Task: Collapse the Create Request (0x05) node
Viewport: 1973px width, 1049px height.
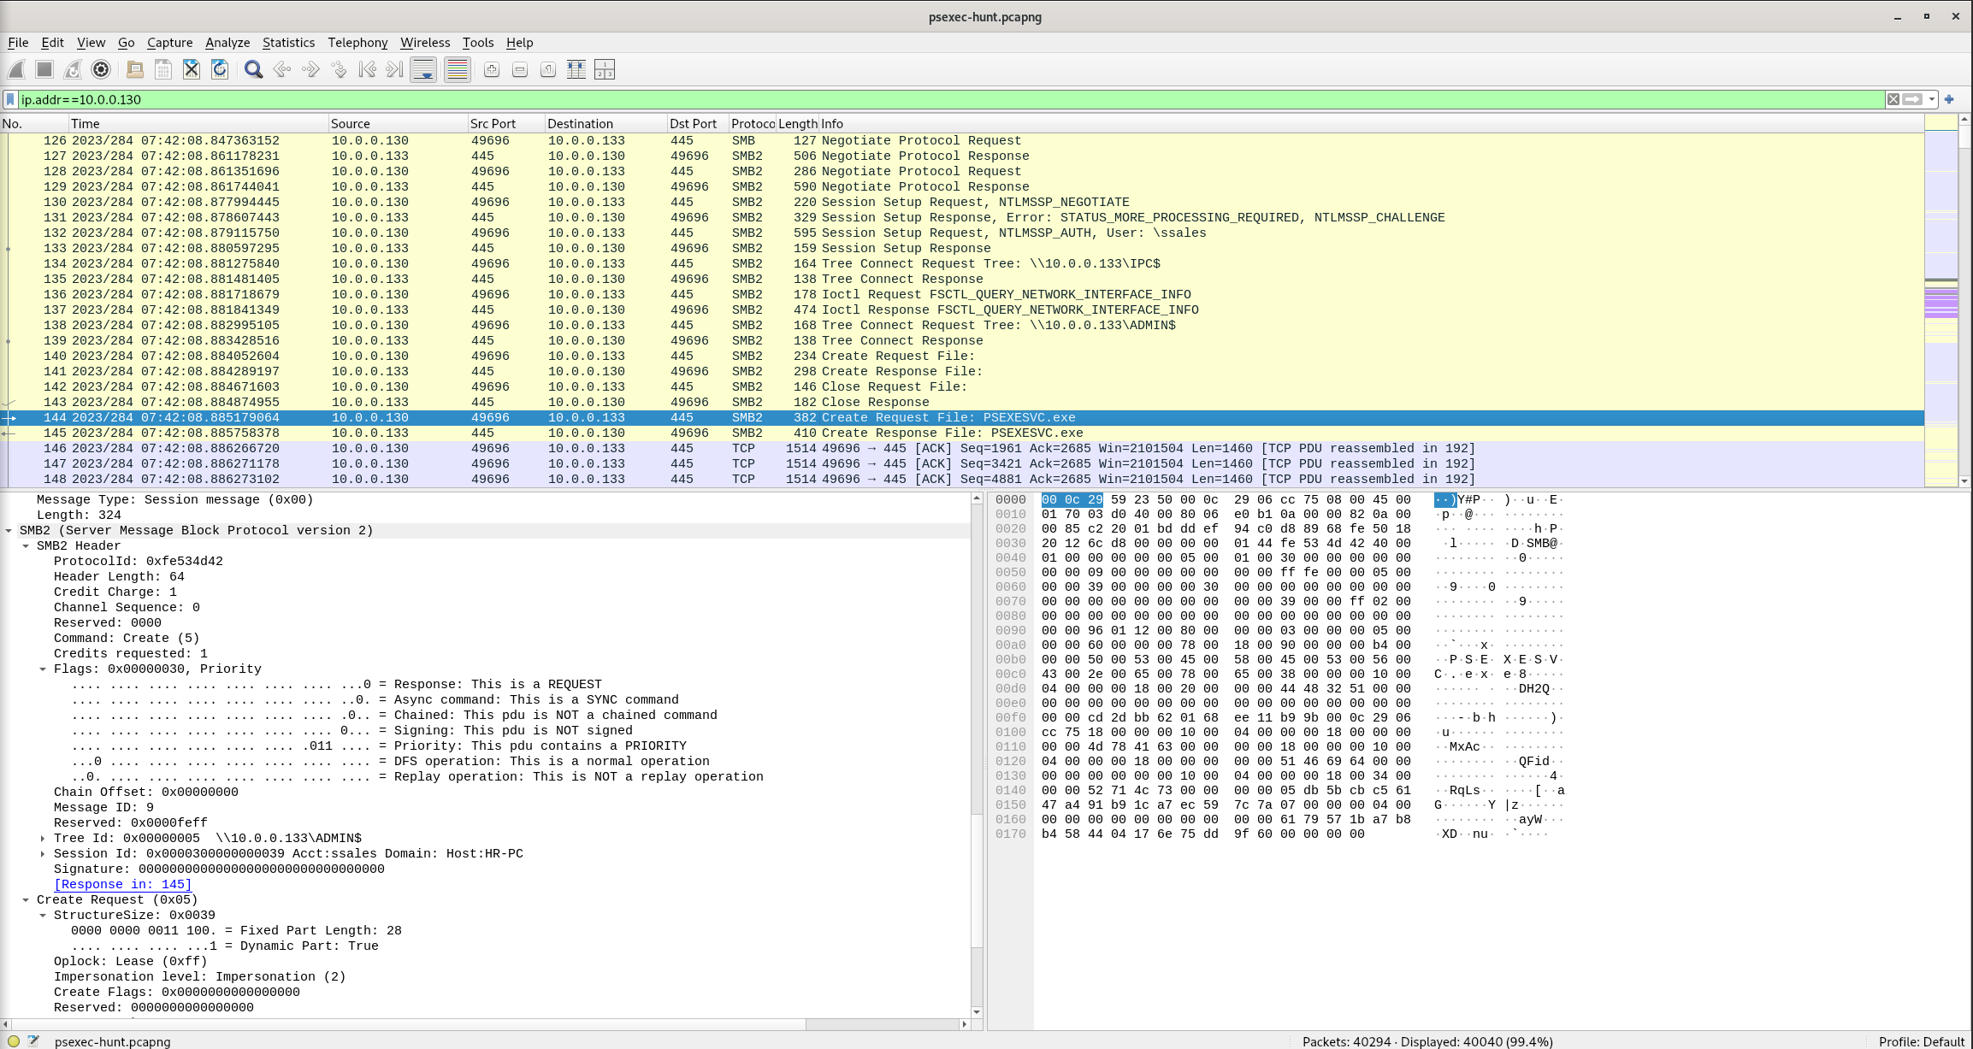Action: click(x=26, y=900)
